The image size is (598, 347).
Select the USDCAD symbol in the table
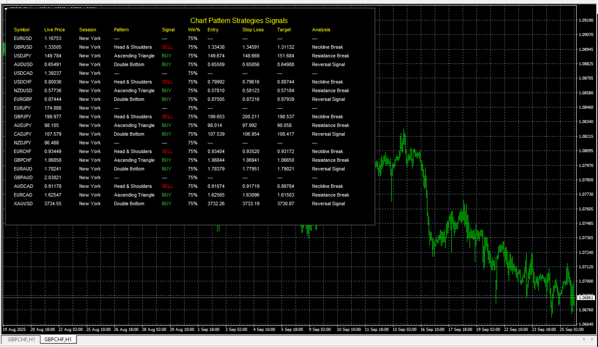coord(24,73)
